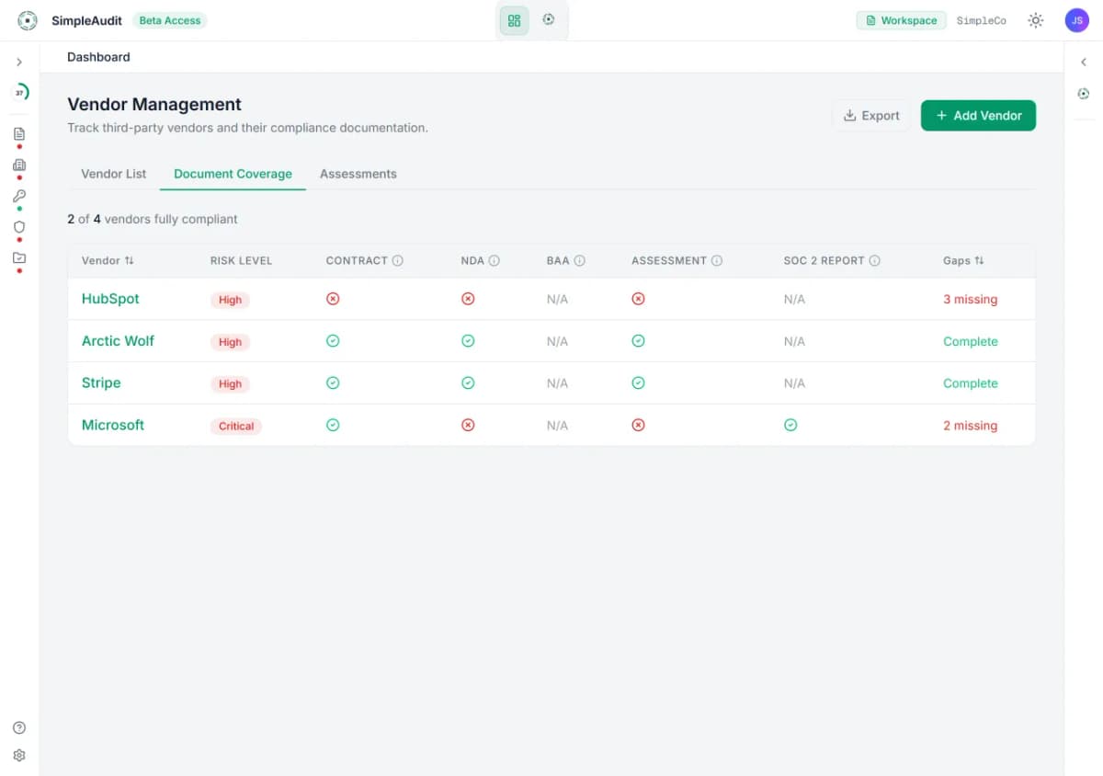Collapse the right panel using its chevron

(1084, 62)
